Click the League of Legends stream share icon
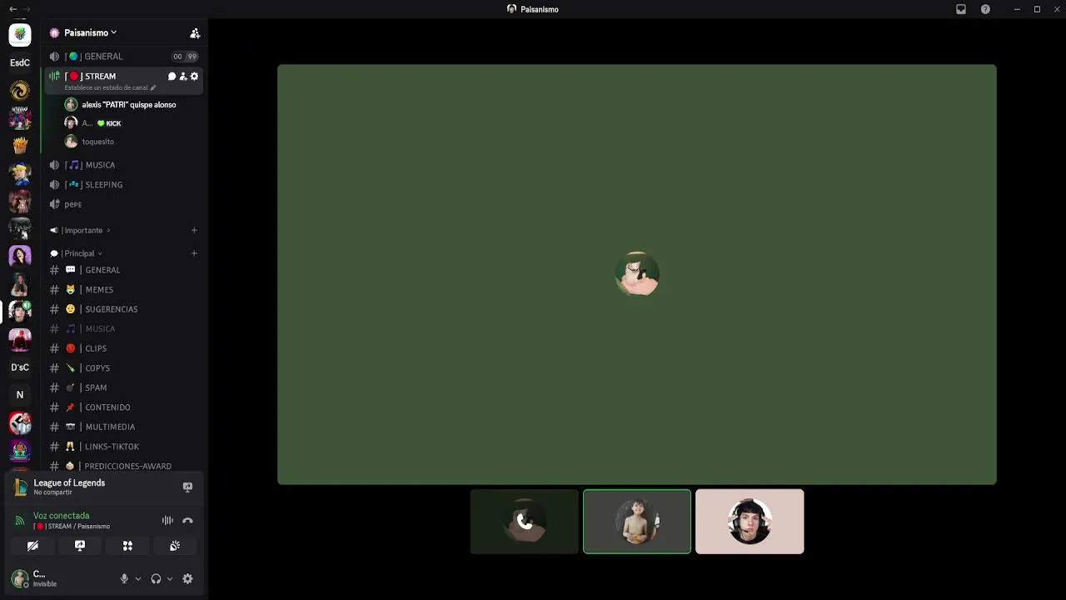This screenshot has width=1066, height=600. click(x=187, y=487)
